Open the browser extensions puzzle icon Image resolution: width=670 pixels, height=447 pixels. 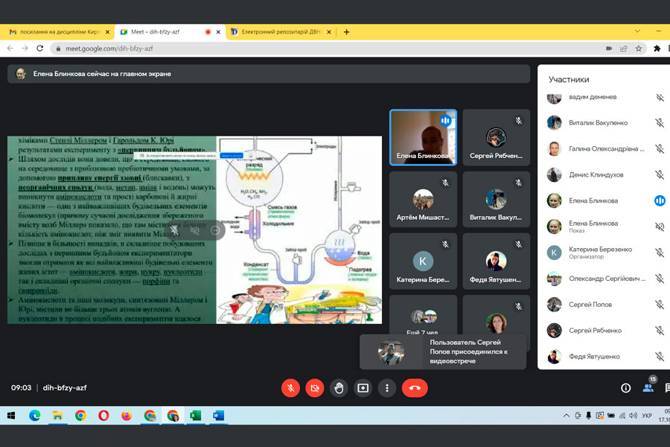[657, 48]
